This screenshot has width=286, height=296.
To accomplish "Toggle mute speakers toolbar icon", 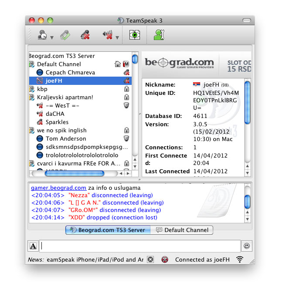I will 108,35.
